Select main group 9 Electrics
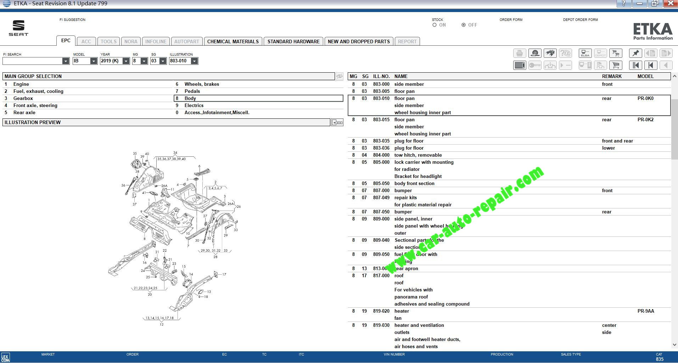678x363 pixels. [x=258, y=106]
